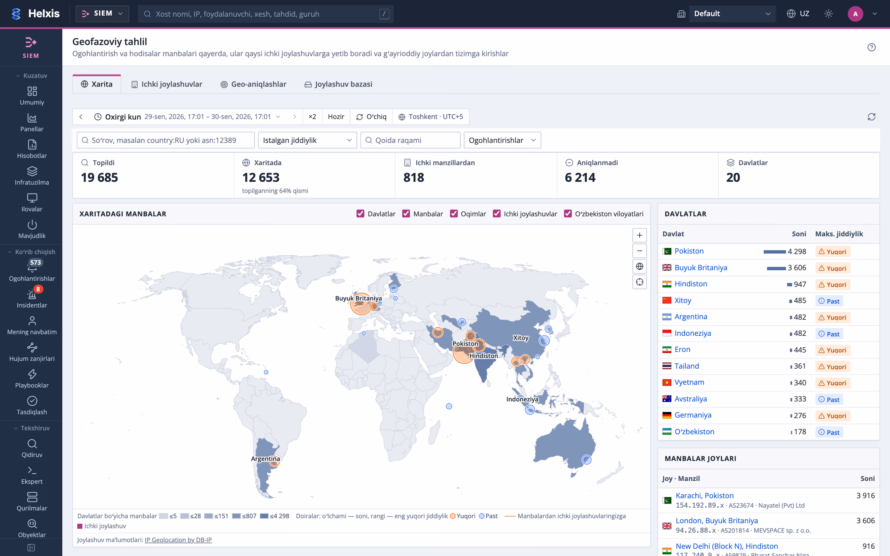
Task: Click the refresh icon above filters
Action: click(x=871, y=116)
